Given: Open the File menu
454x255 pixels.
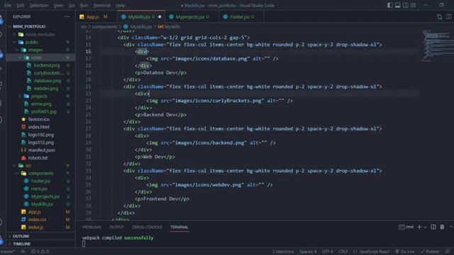Looking at the screenshot, I should click(8, 5).
